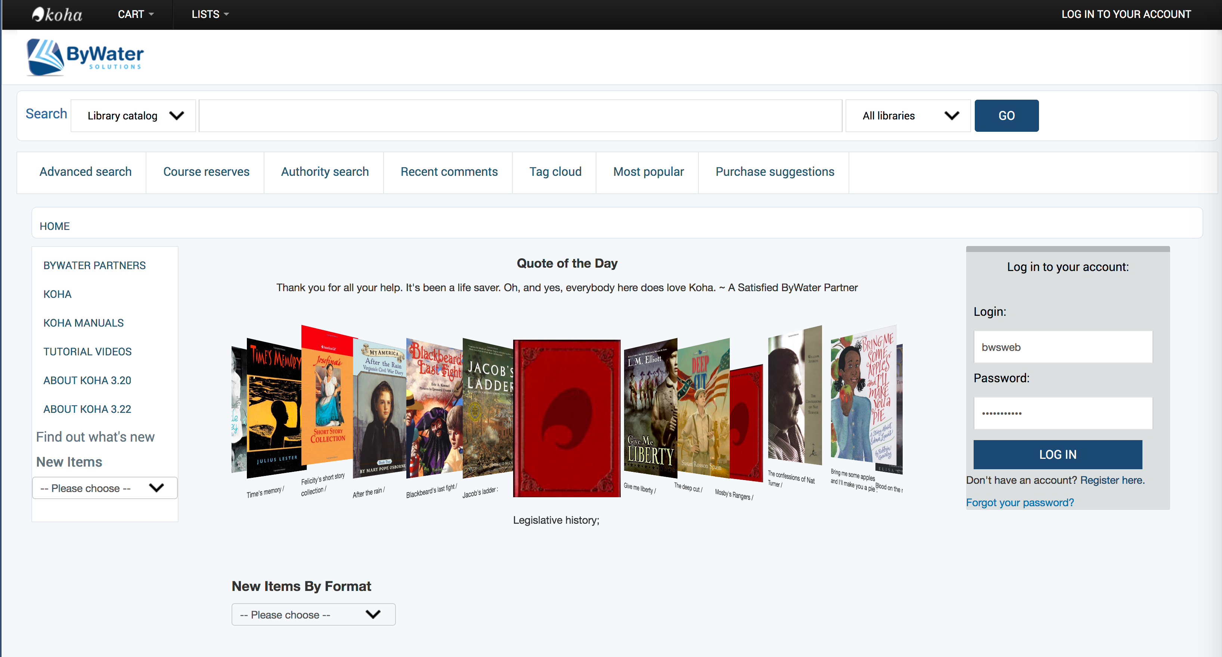Select Time's Memory book cover
Image resolution: width=1222 pixels, height=657 pixels.
click(x=274, y=409)
